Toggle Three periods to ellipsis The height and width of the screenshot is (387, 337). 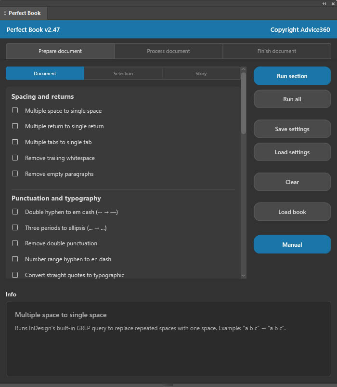[x=15, y=227]
